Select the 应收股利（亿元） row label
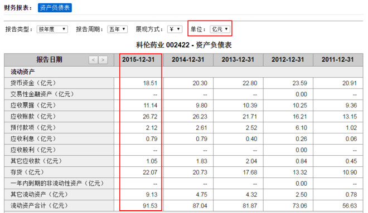 33,150
